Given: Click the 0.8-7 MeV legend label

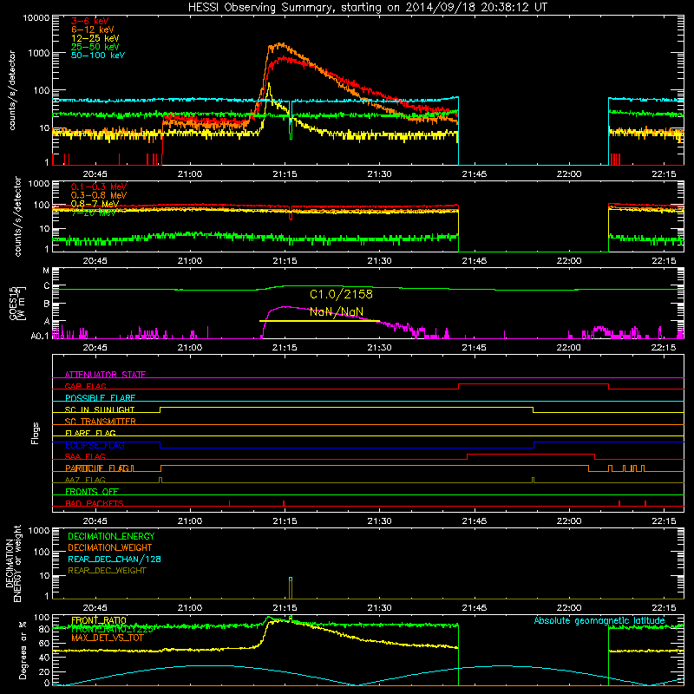Looking at the screenshot, I should [95, 204].
